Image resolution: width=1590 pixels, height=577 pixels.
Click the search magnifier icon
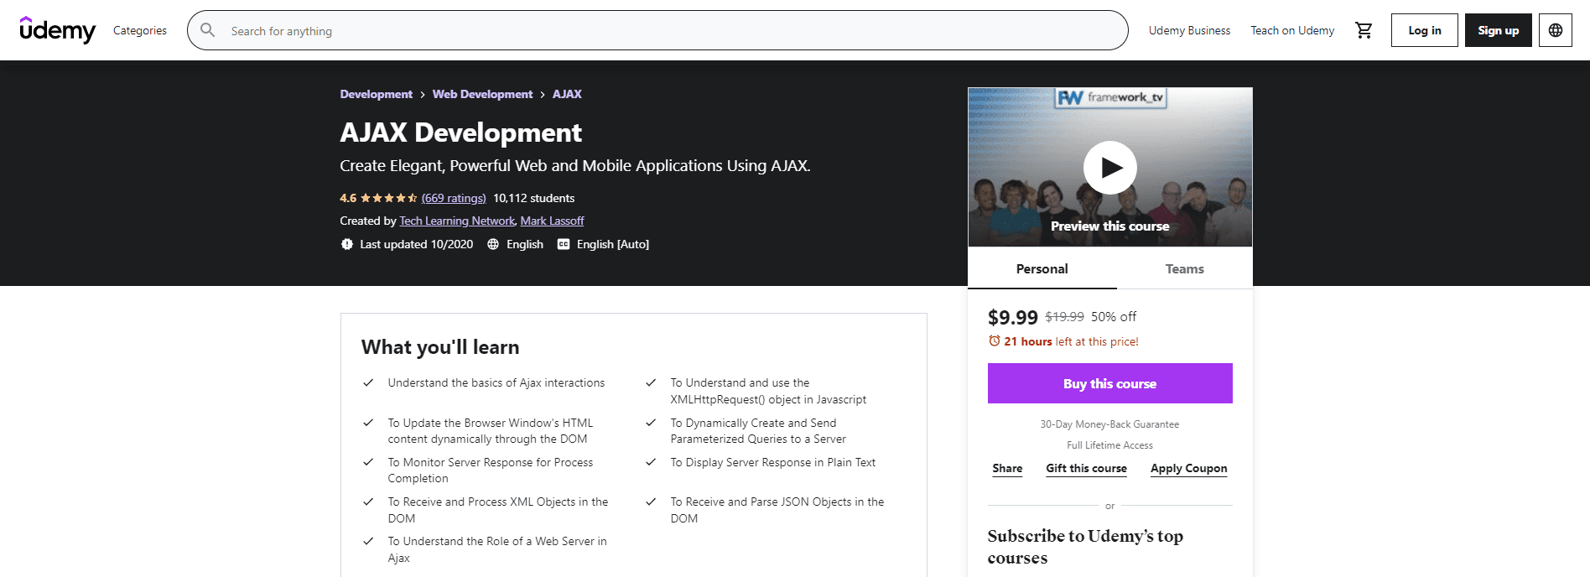[208, 30]
